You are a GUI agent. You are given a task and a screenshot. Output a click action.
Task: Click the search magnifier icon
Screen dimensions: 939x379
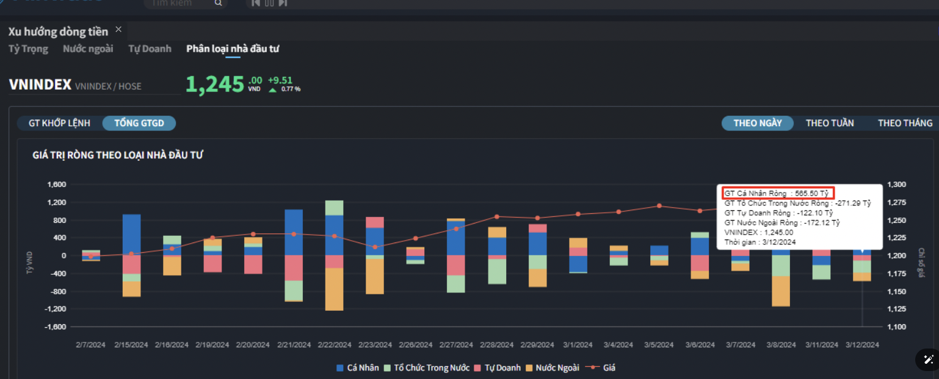(219, 3)
